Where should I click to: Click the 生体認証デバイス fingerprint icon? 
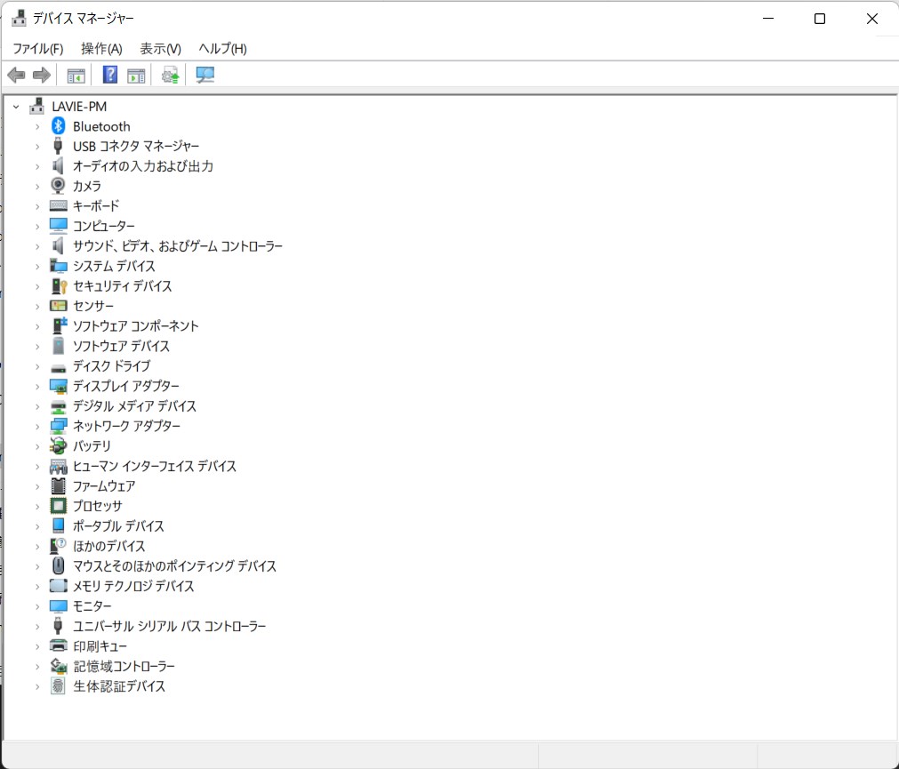(x=58, y=686)
